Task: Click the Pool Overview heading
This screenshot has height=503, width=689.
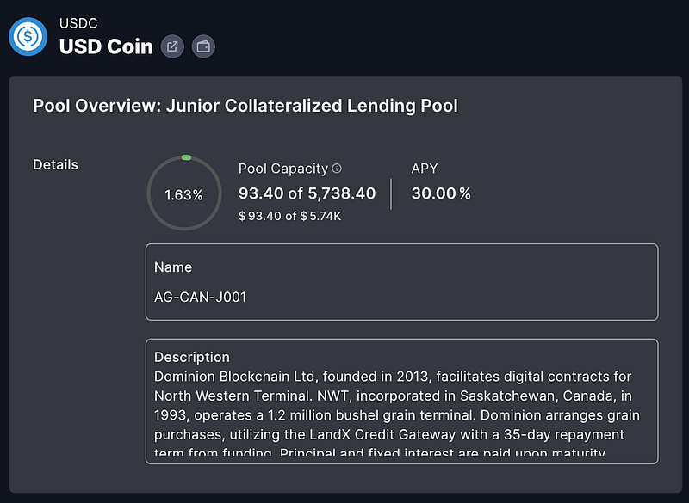Action: pyautogui.click(x=245, y=106)
